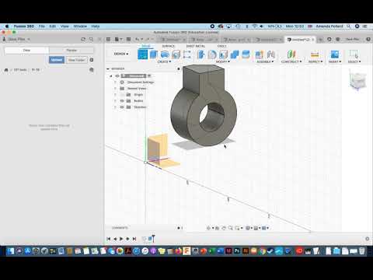Select the Offset Face tool
The height and width of the screenshot is (280, 373).
point(246,54)
